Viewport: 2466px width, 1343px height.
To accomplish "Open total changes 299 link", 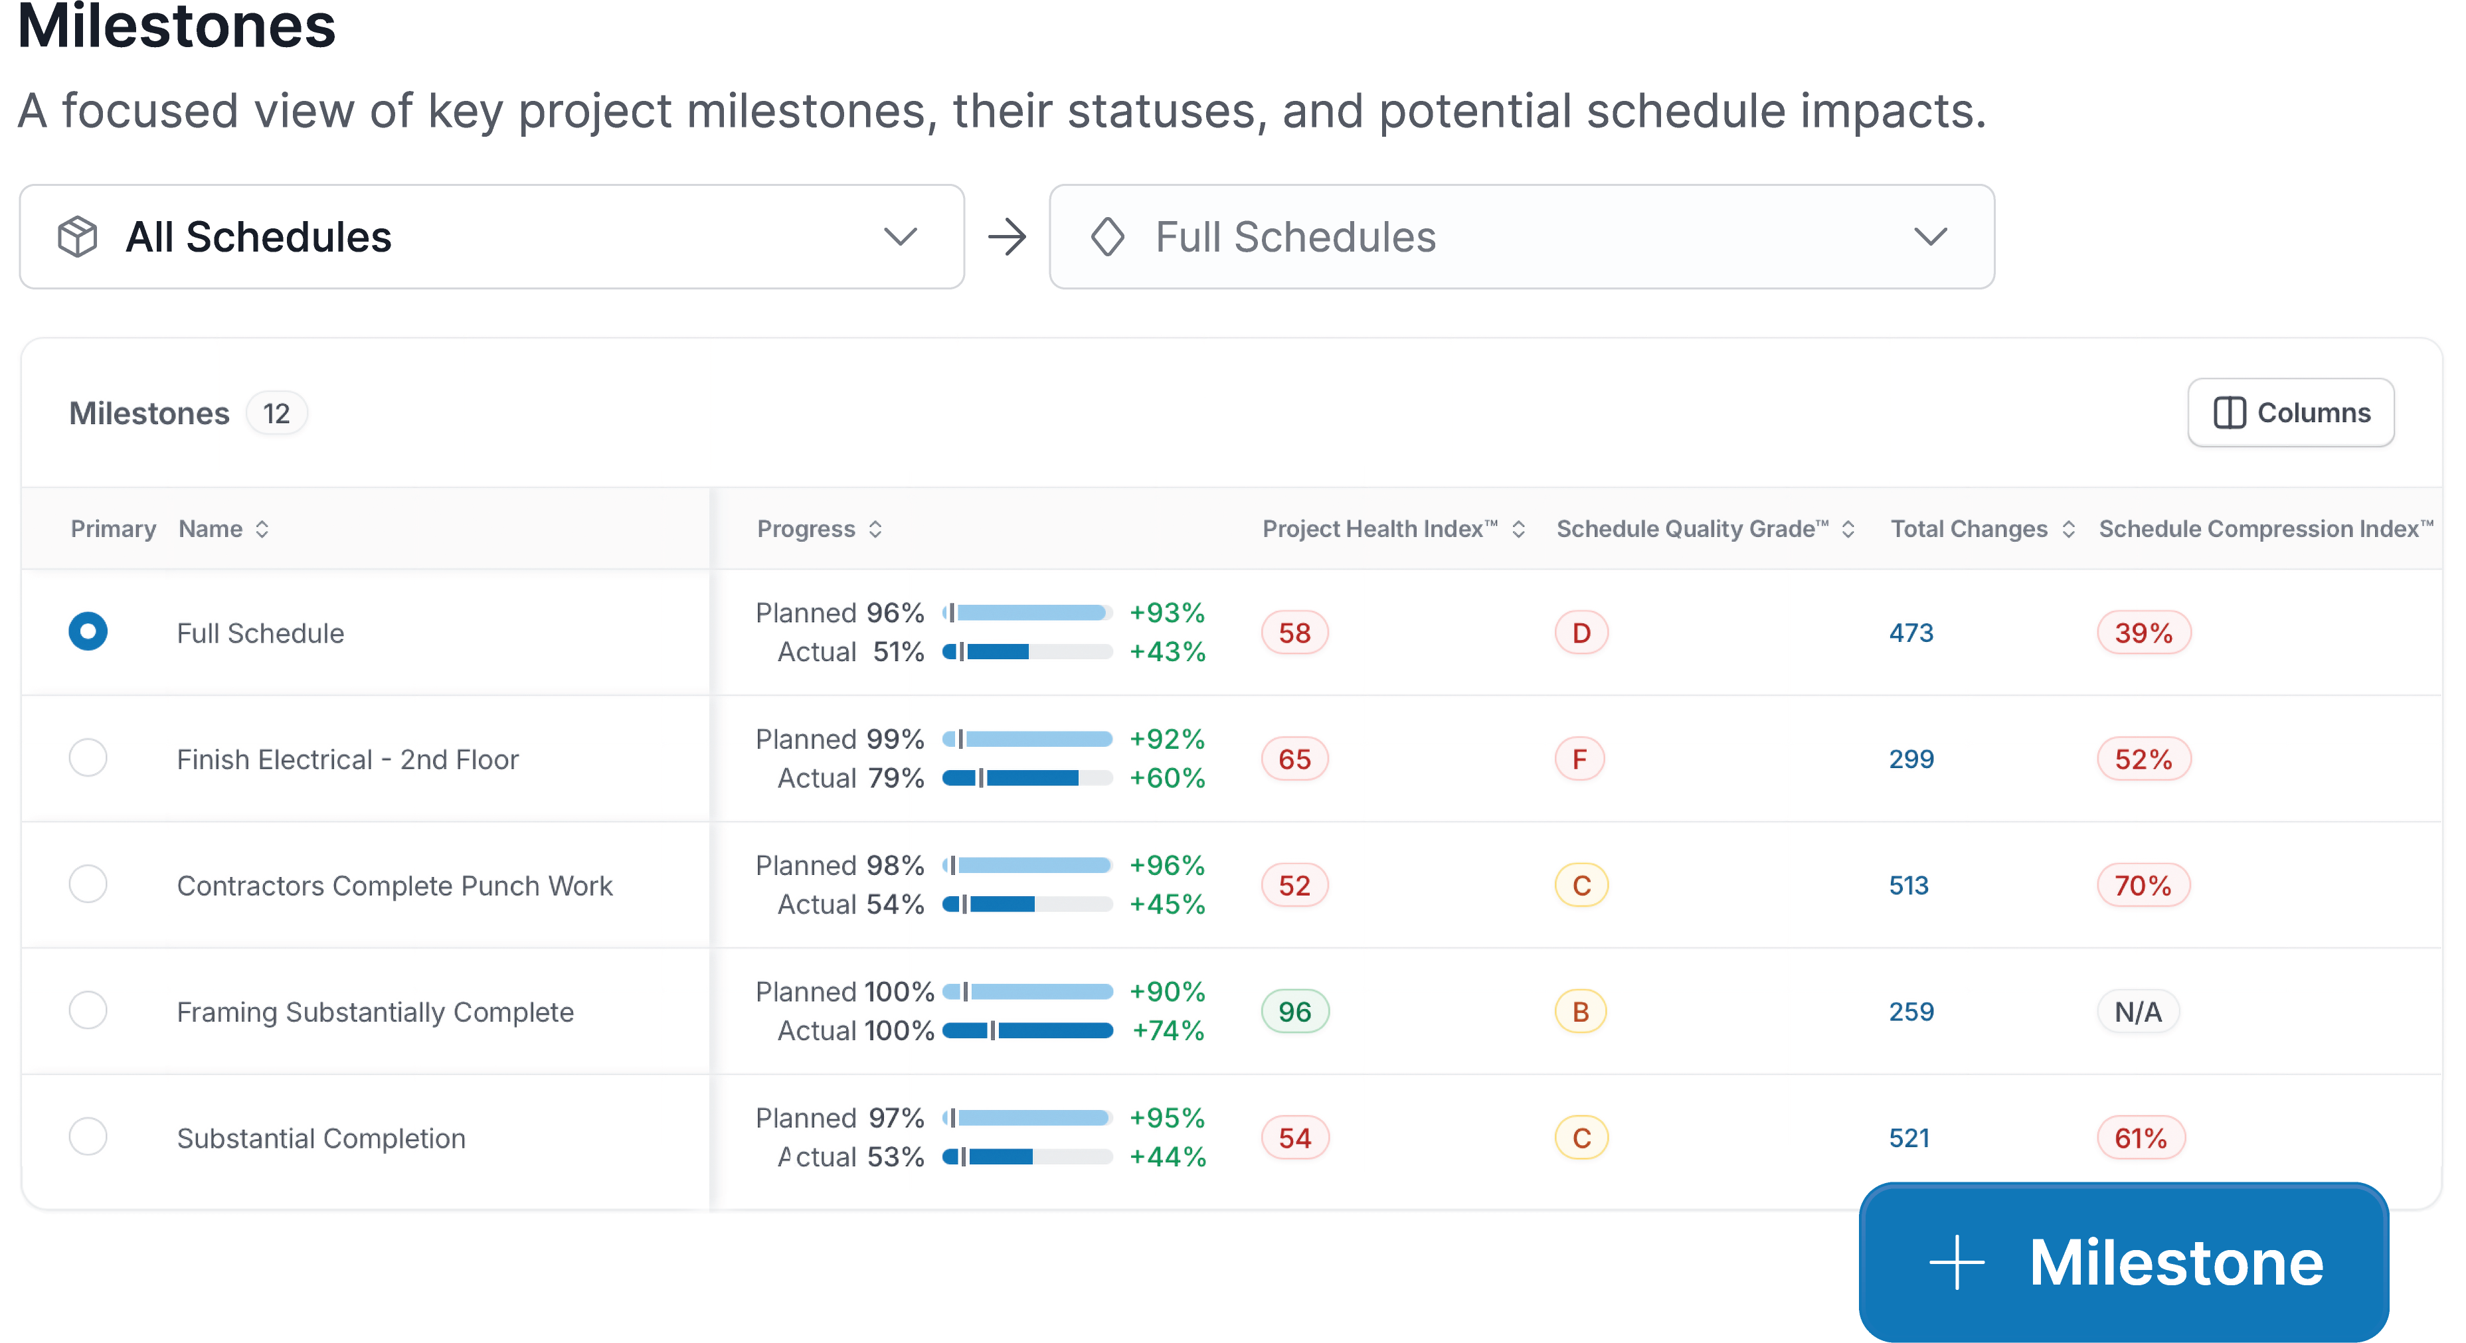I will 1911,759.
